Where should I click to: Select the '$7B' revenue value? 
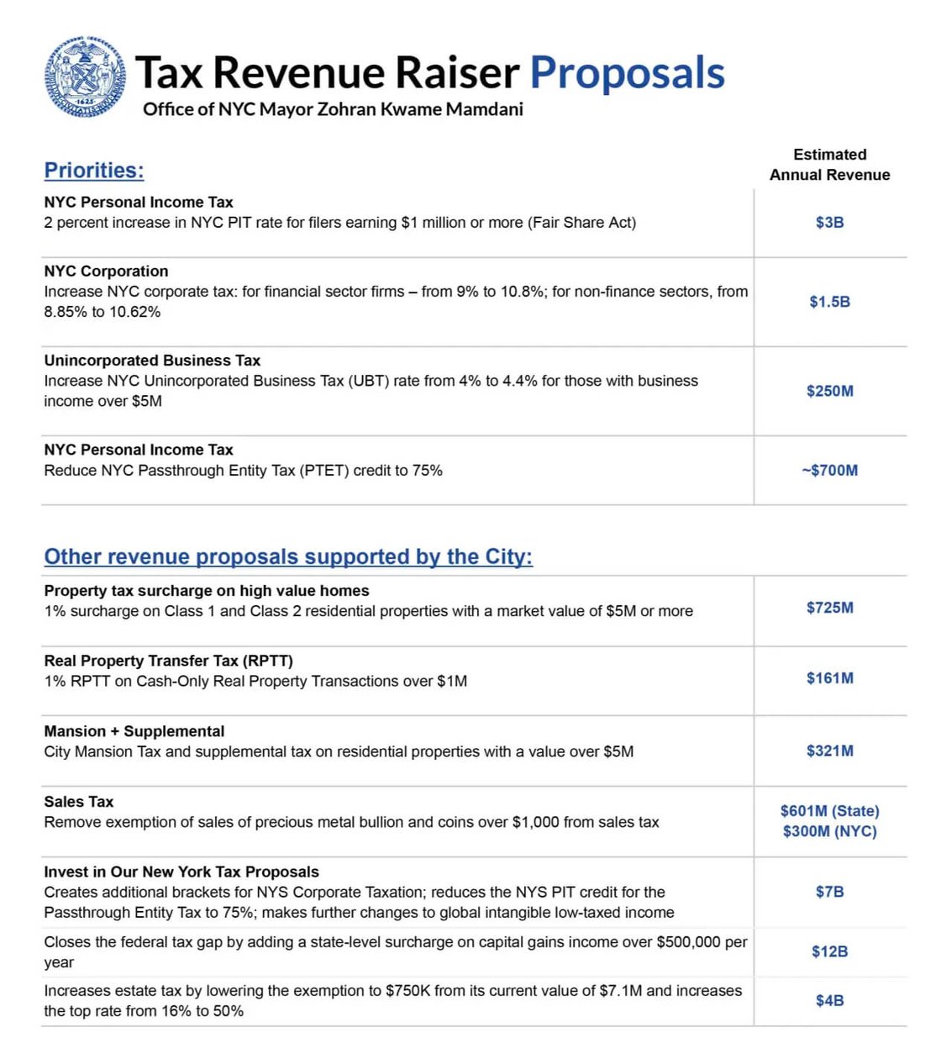coord(829,892)
